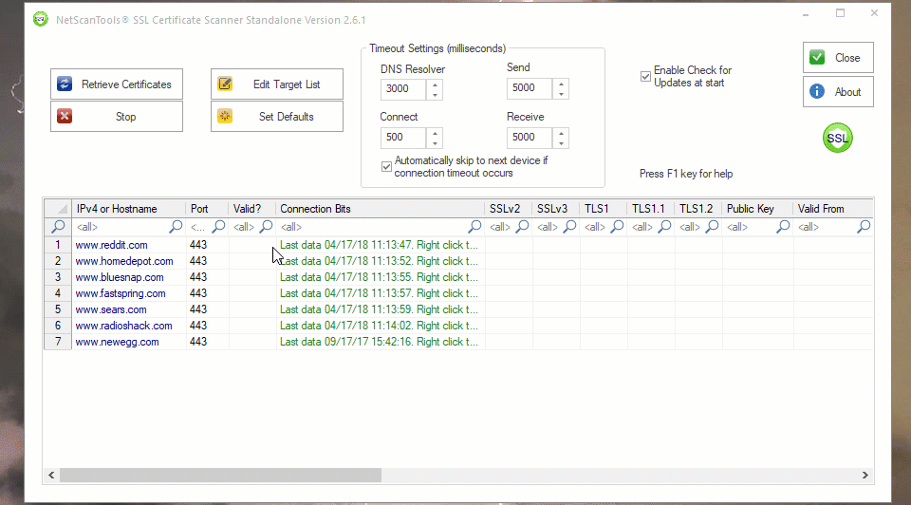Click the Valid? column header
911x505 pixels.
tap(252, 209)
